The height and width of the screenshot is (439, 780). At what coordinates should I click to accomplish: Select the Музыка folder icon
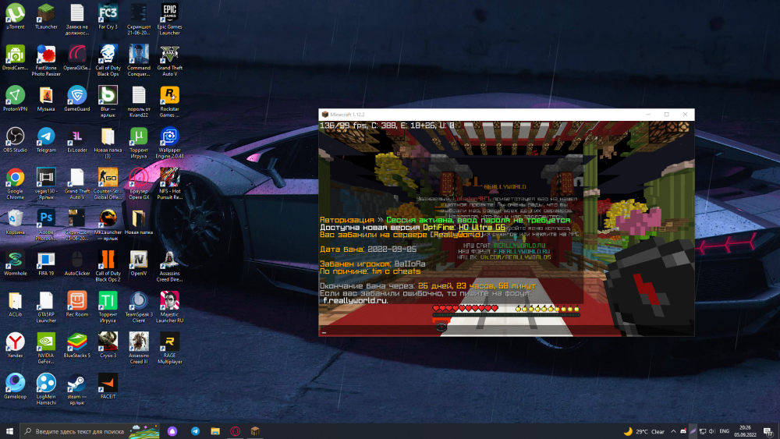coord(46,99)
